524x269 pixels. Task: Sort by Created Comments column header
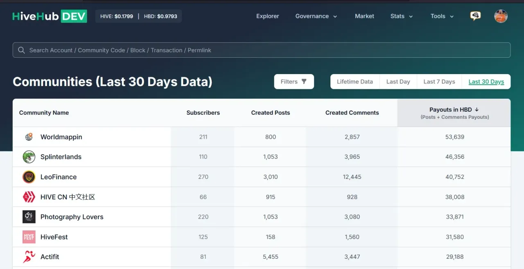352,113
